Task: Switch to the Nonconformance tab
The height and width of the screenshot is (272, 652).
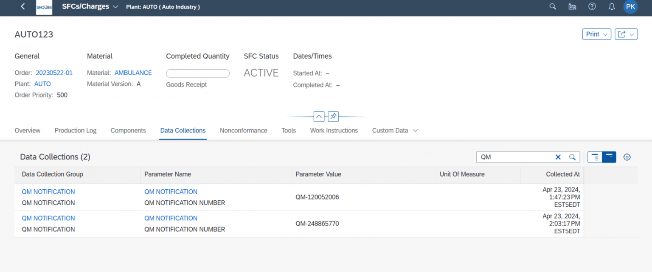Action: tap(243, 130)
